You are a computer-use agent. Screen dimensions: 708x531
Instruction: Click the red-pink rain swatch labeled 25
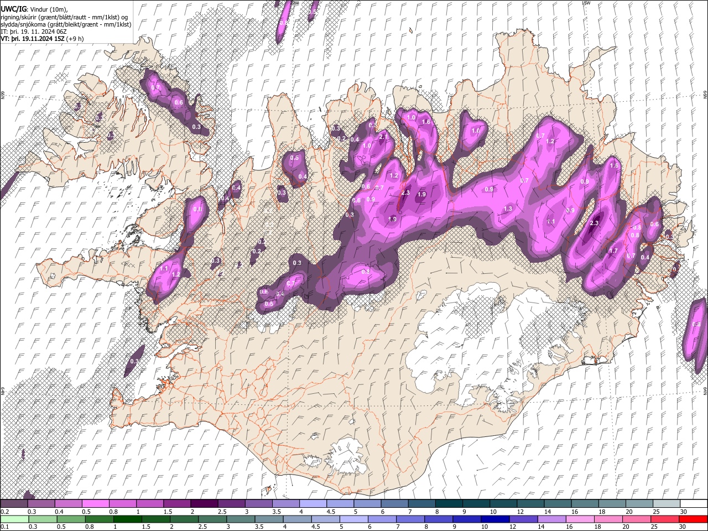(664, 519)
